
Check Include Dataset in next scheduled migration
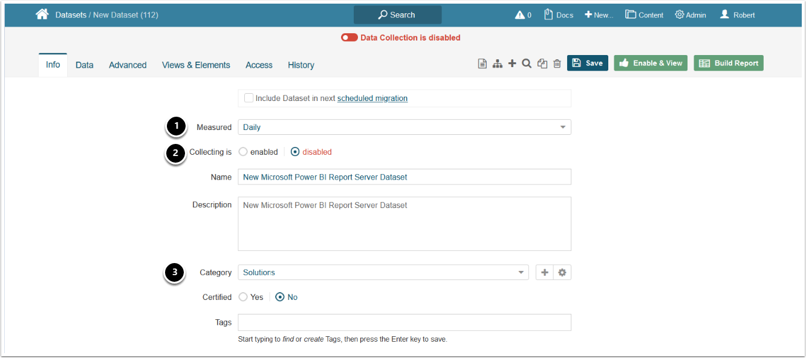[249, 98]
